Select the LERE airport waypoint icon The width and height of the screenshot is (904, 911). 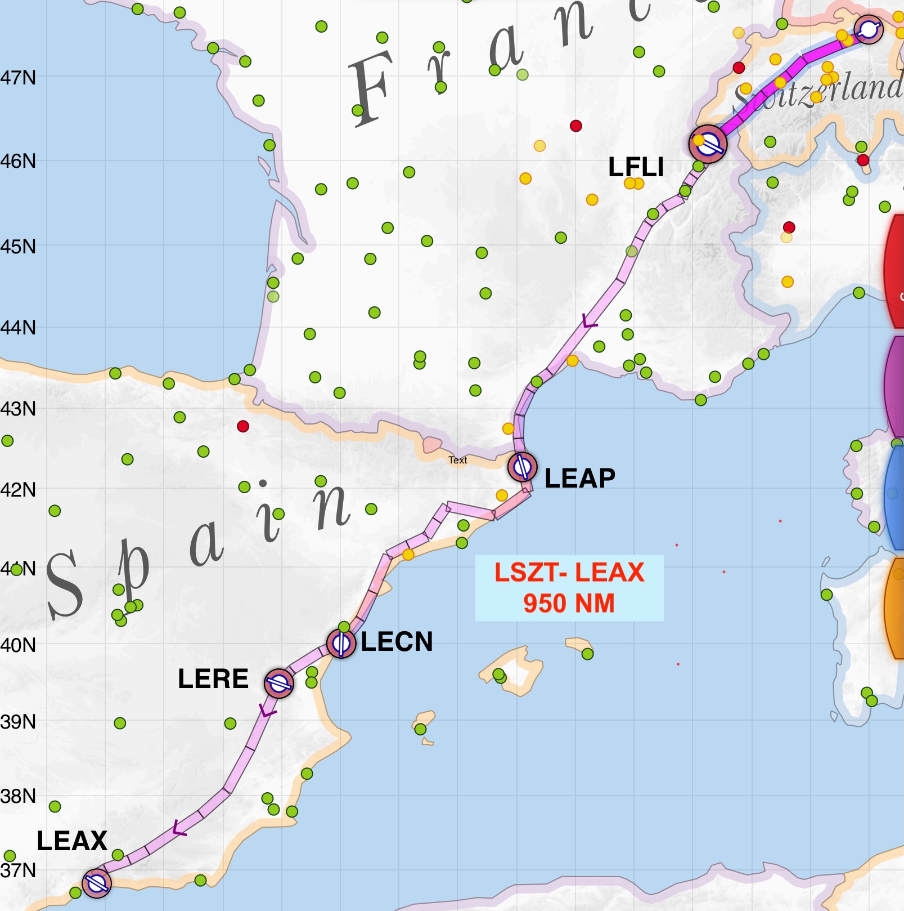(x=279, y=684)
